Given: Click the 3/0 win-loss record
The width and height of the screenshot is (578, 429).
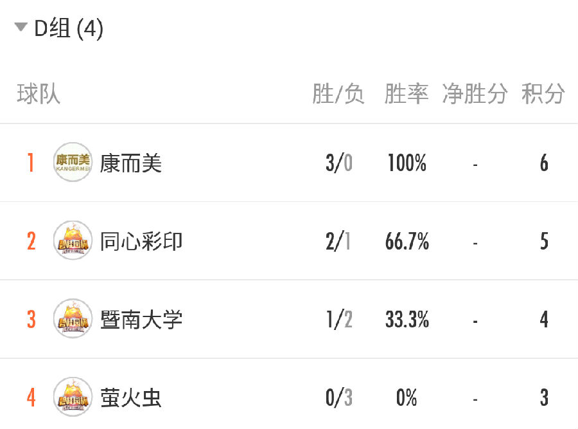Looking at the screenshot, I should (338, 163).
